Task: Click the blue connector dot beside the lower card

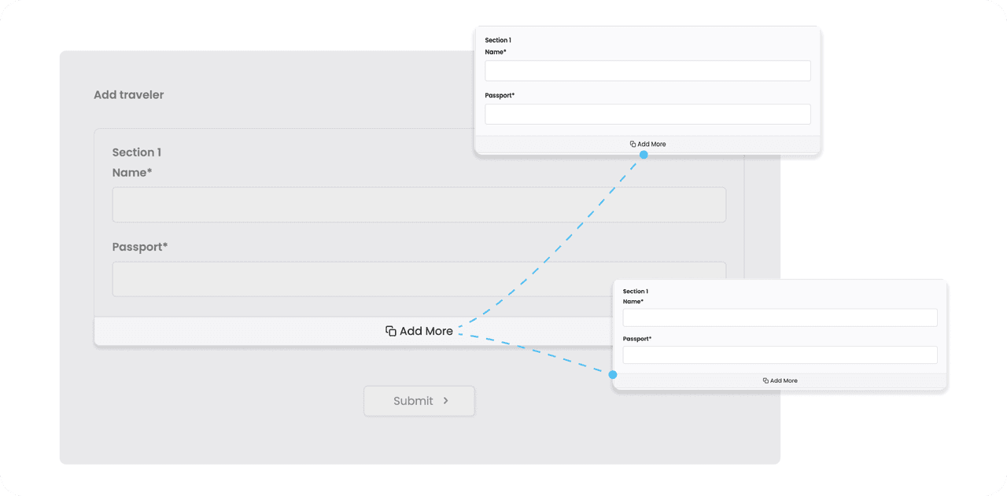Action: [x=613, y=375]
